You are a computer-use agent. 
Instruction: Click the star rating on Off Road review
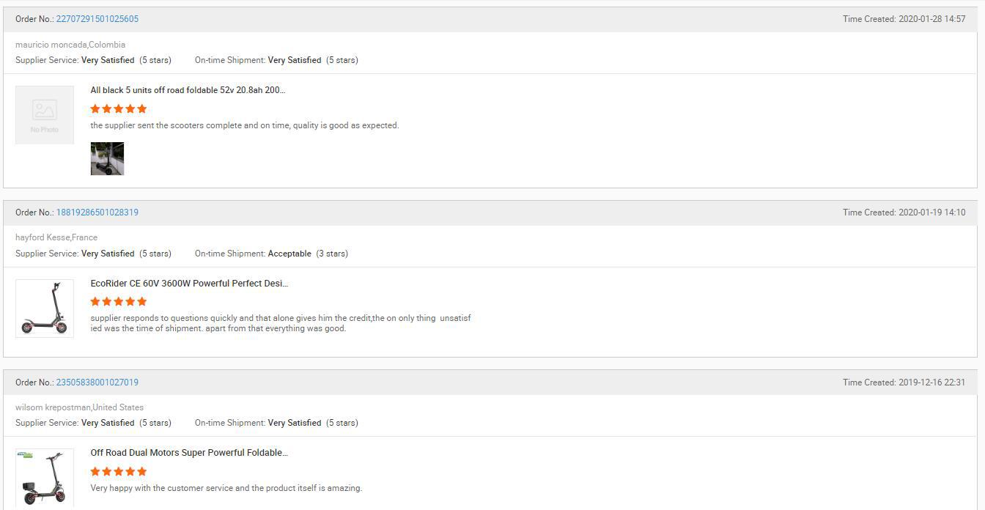[119, 471]
